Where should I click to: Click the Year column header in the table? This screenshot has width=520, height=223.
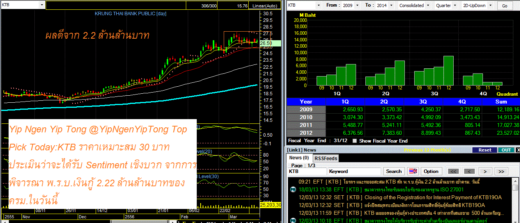pyautogui.click(x=306, y=102)
